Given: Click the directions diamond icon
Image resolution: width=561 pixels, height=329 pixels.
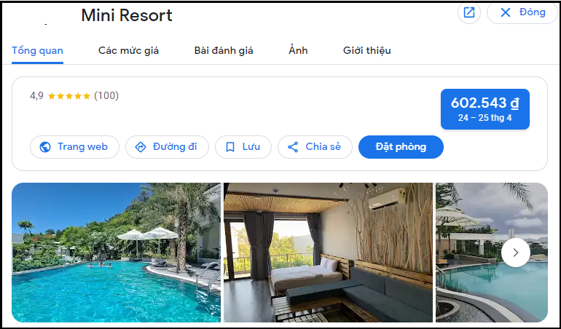Looking at the screenshot, I should 140,147.
